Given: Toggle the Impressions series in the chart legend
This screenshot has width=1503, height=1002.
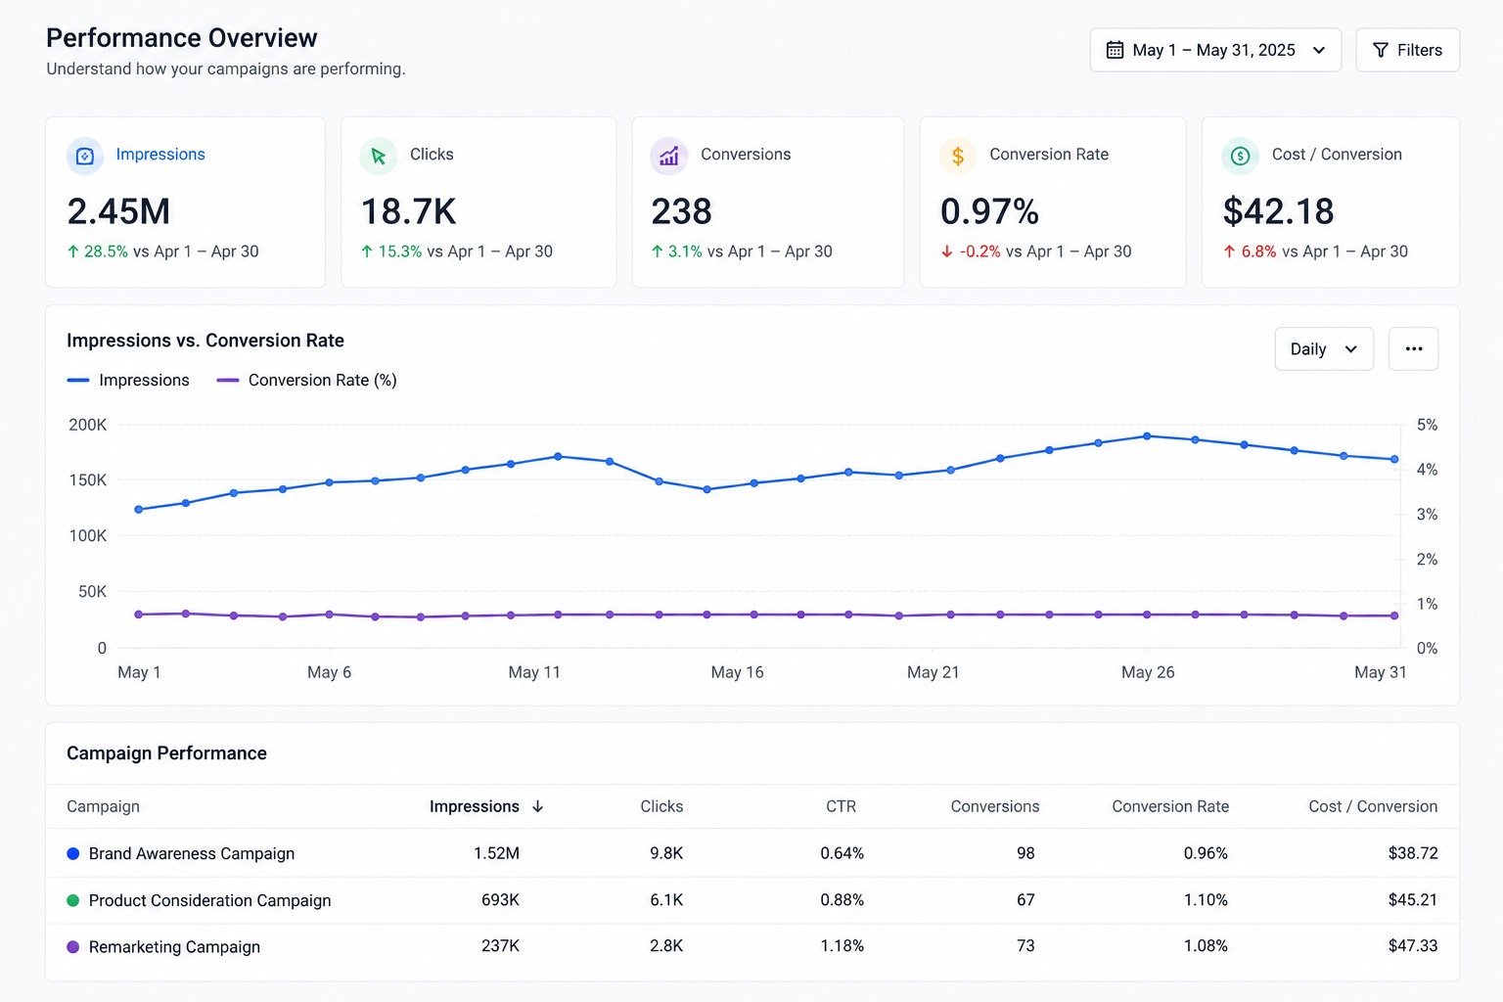Looking at the screenshot, I should (x=128, y=380).
